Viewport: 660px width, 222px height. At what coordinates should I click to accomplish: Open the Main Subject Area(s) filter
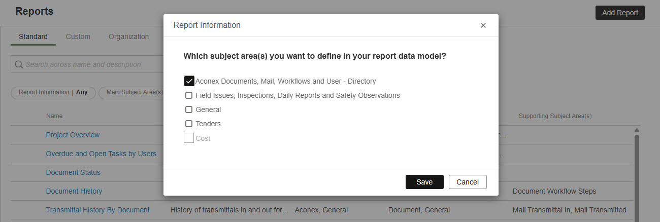[132, 92]
